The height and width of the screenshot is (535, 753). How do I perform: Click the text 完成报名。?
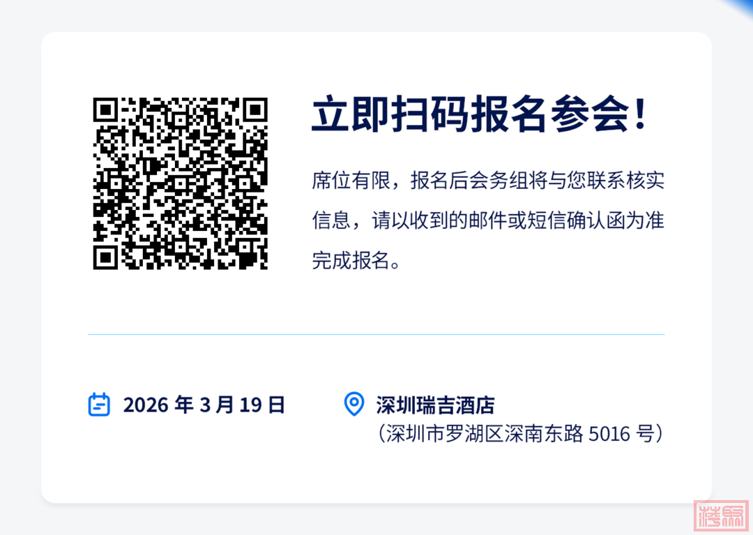click(x=356, y=260)
